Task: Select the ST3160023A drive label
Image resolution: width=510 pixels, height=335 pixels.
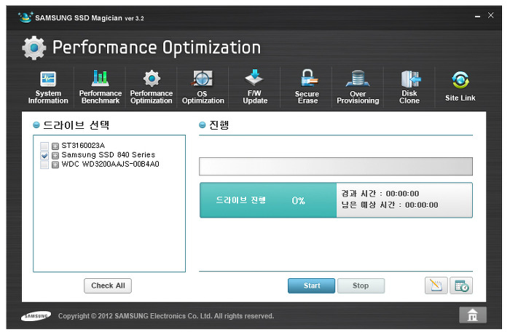Action: coord(83,146)
